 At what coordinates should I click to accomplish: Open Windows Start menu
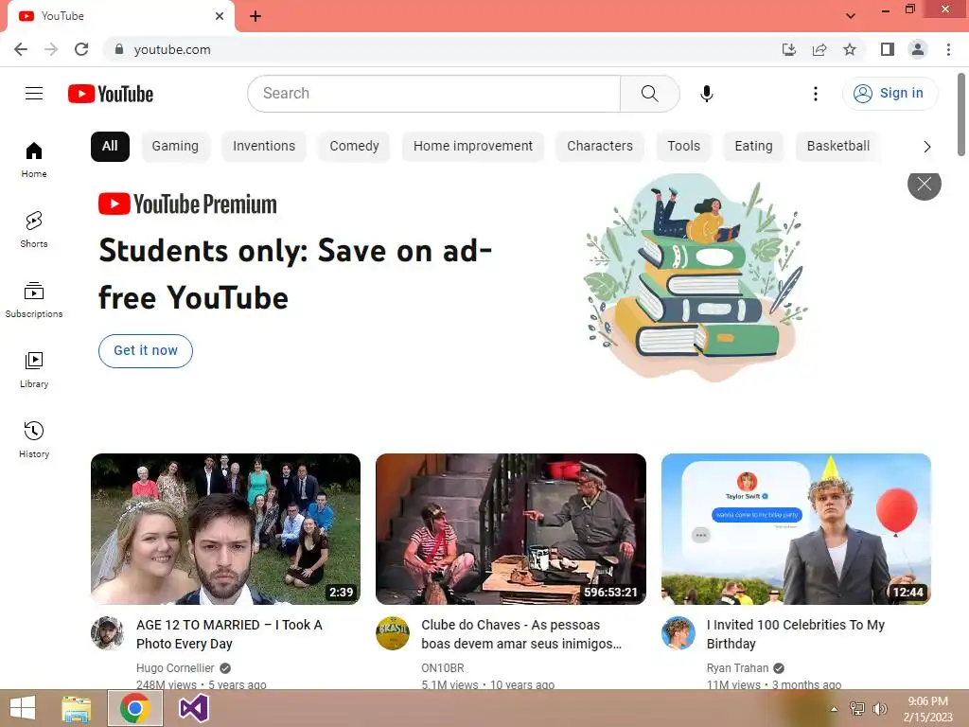(23, 708)
